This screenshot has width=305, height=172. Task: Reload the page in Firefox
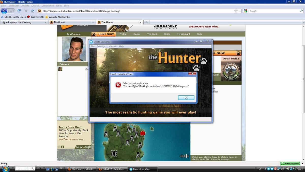[x=19, y=11]
